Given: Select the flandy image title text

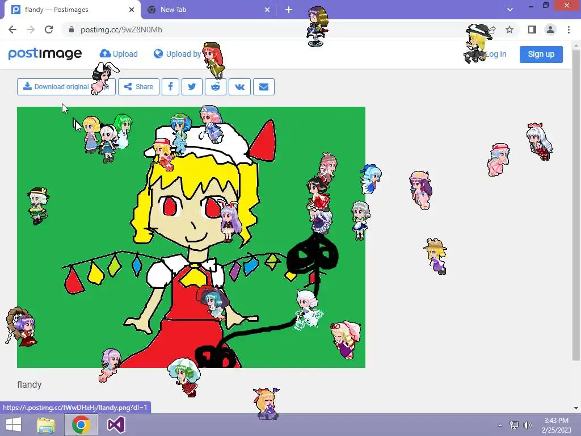Looking at the screenshot, I should [30, 384].
